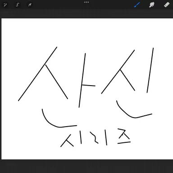Activate the Transform arrow tool
173x173 pixels.
point(30,5)
